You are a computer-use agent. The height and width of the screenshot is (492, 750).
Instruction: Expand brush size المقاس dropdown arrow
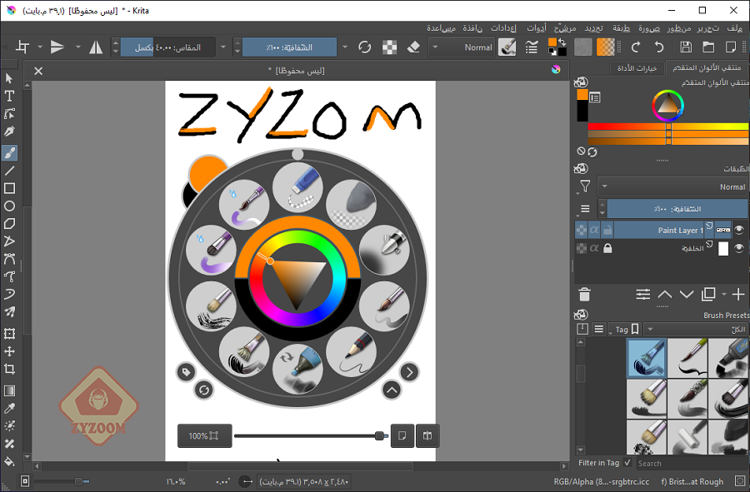click(222, 47)
